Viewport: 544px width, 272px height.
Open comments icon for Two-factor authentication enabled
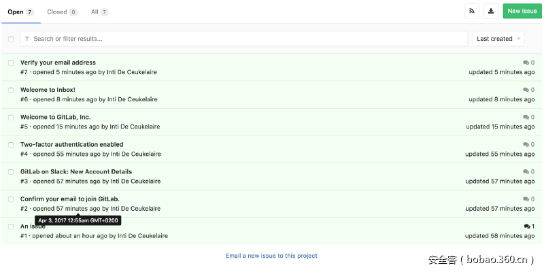point(526,145)
